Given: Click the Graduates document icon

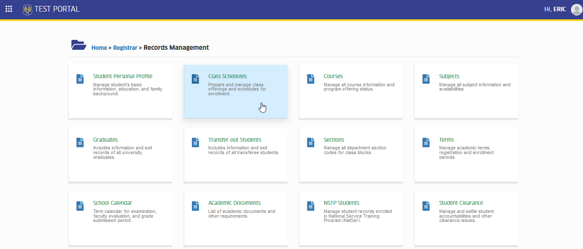Looking at the screenshot, I should pos(80,142).
